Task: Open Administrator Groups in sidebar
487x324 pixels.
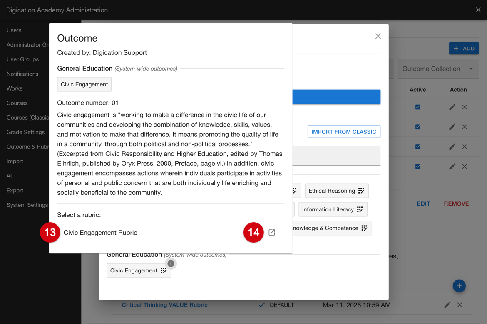Action: tap(27, 44)
